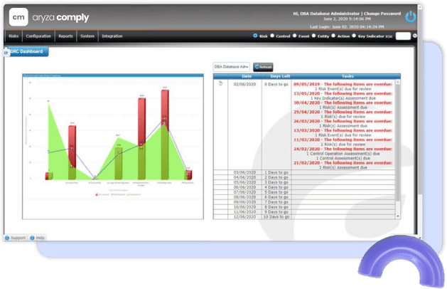Select the Key Indicator radio button
Screen dimensions: 447x289
click(354, 36)
